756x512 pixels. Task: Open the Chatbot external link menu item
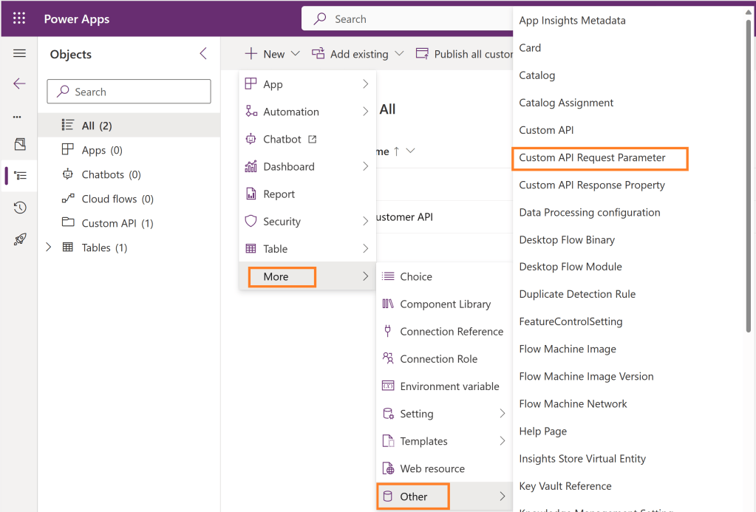pyautogui.click(x=282, y=139)
